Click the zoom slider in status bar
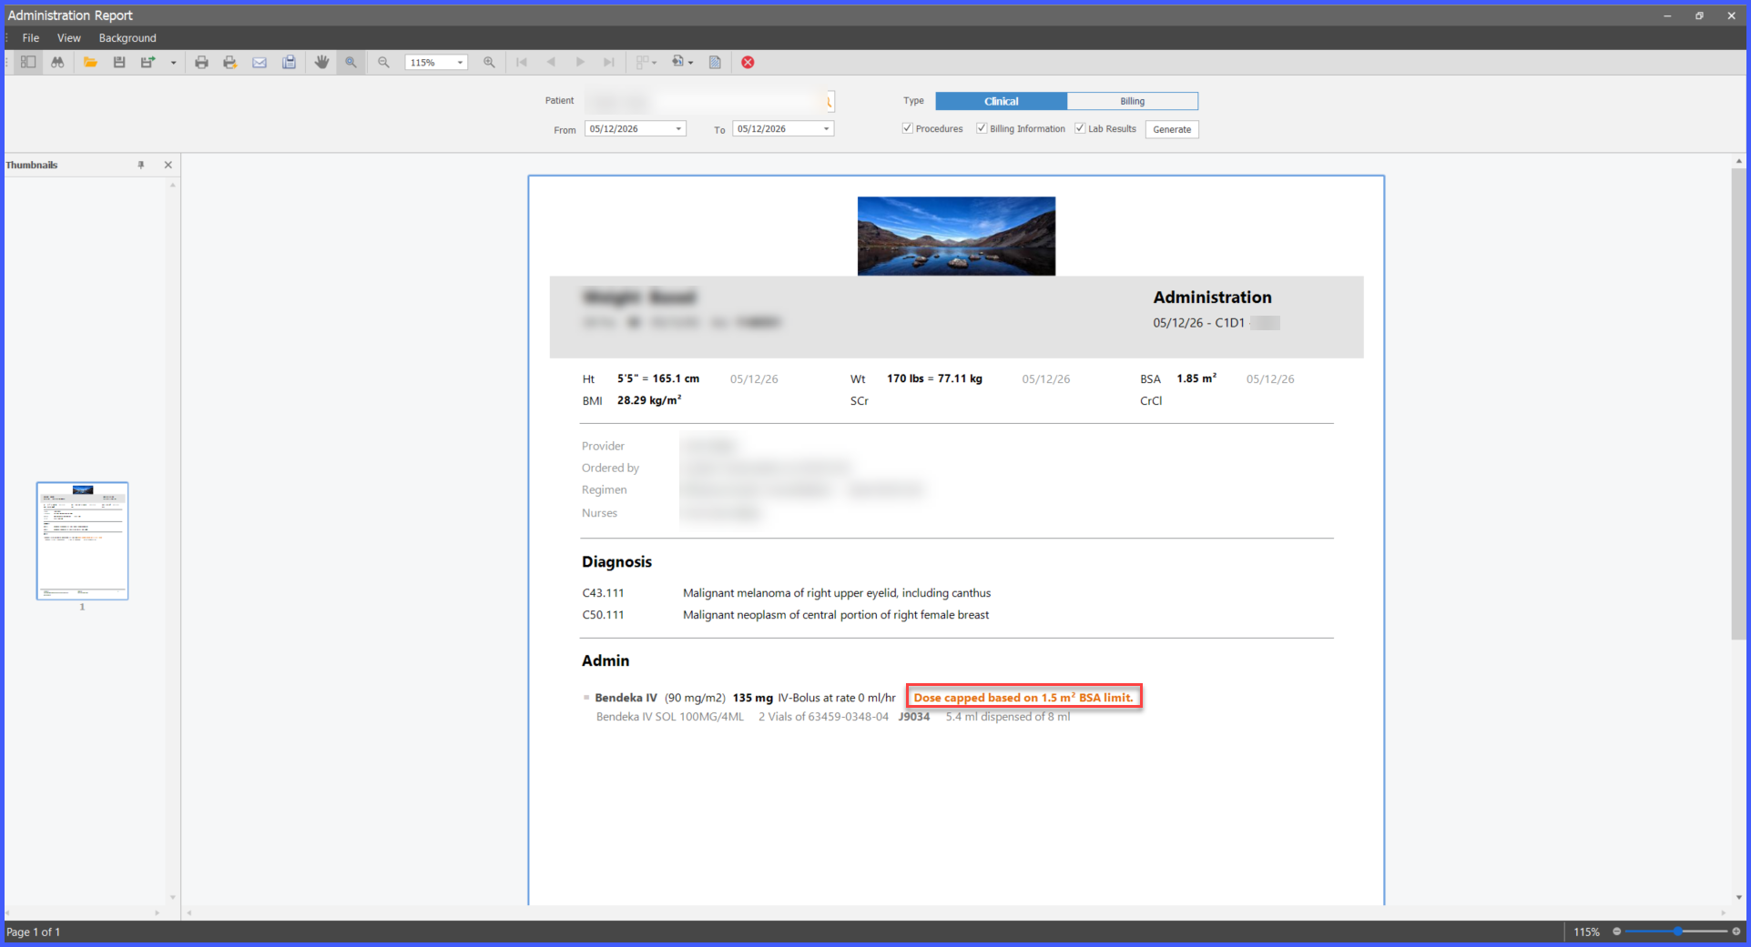The image size is (1751, 947). pyautogui.click(x=1676, y=932)
